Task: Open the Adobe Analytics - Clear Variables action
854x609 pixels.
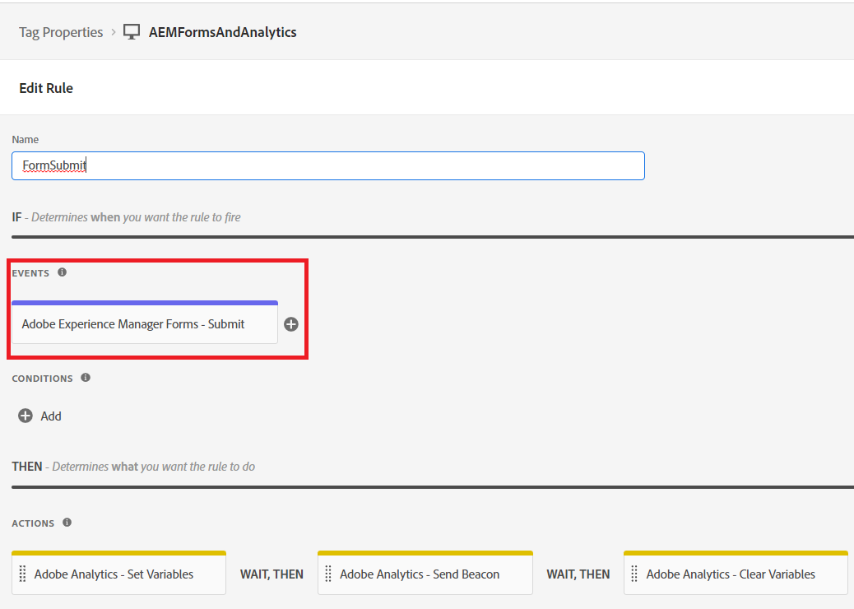Action: click(x=736, y=573)
